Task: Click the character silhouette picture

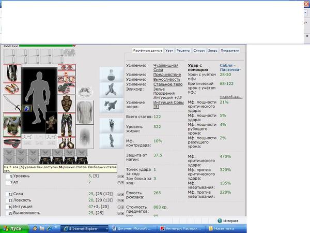Action: [x=39, y=100]
